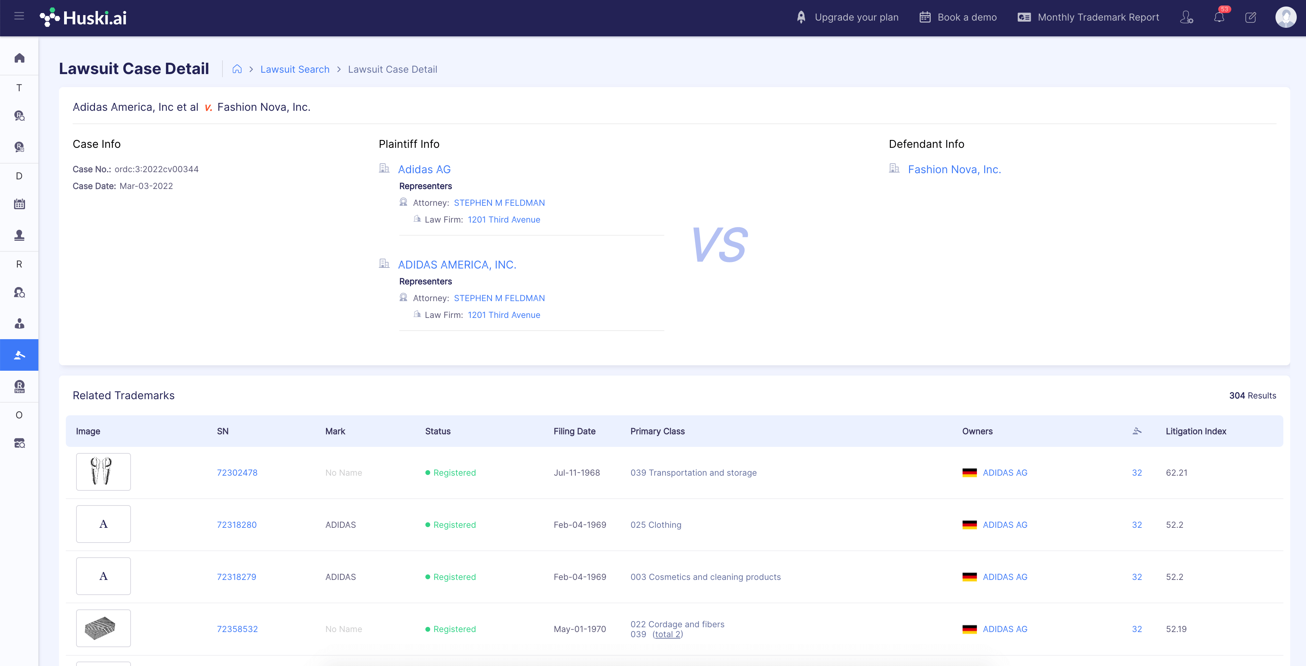1306x666 pixels.
Task: Click the 304 Results count
Action: point(1252,396)
